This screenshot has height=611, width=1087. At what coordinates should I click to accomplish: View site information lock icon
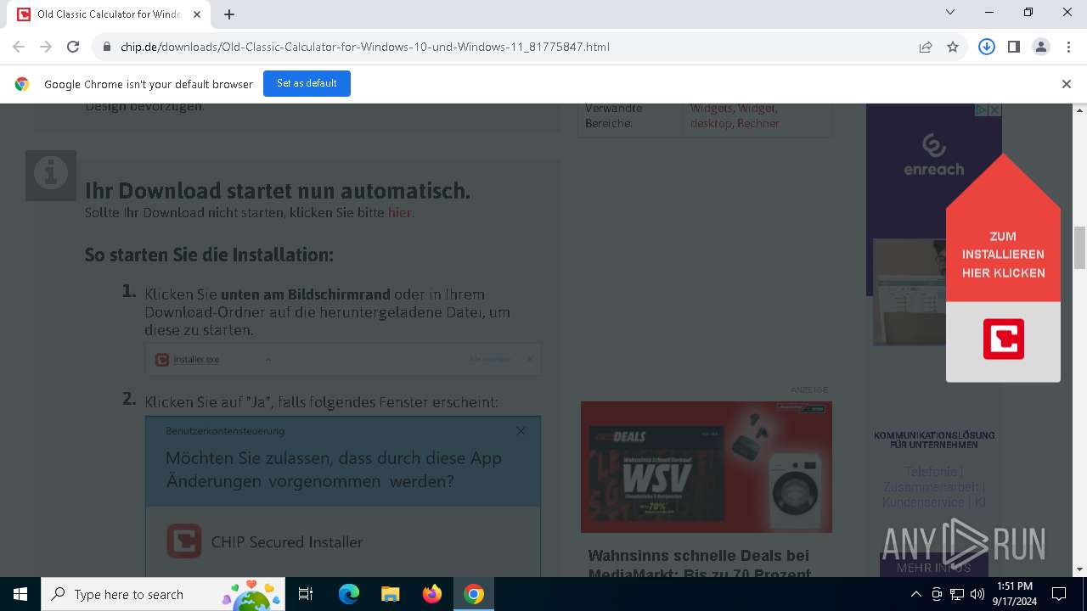click(107, 47)
